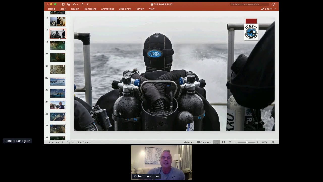The height and width of the screenshot is (182, 323).
Task: Click the diver photo on the slide
Action: [174, 75]
